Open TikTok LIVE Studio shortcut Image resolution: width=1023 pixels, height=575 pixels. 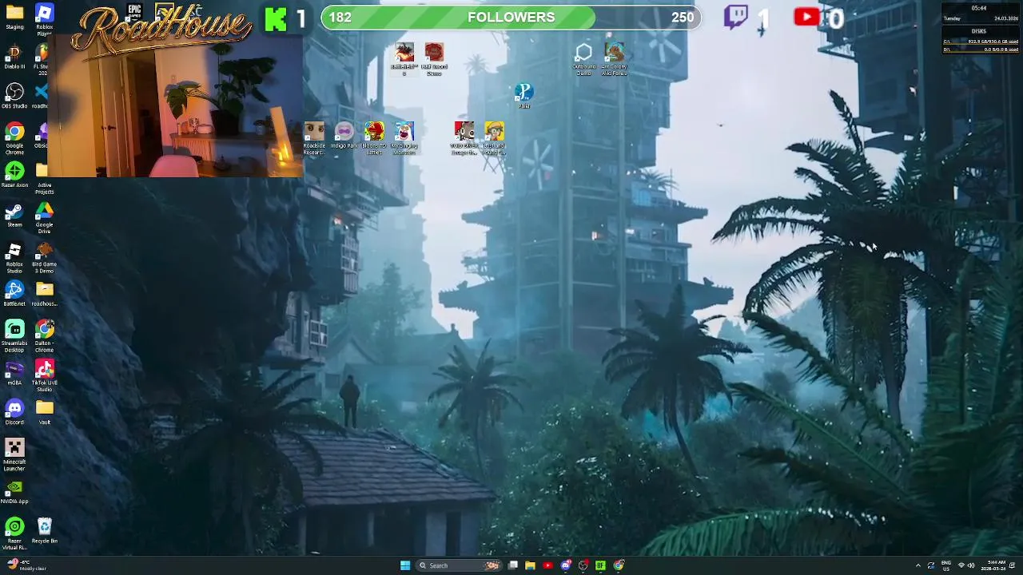[44, 376]
